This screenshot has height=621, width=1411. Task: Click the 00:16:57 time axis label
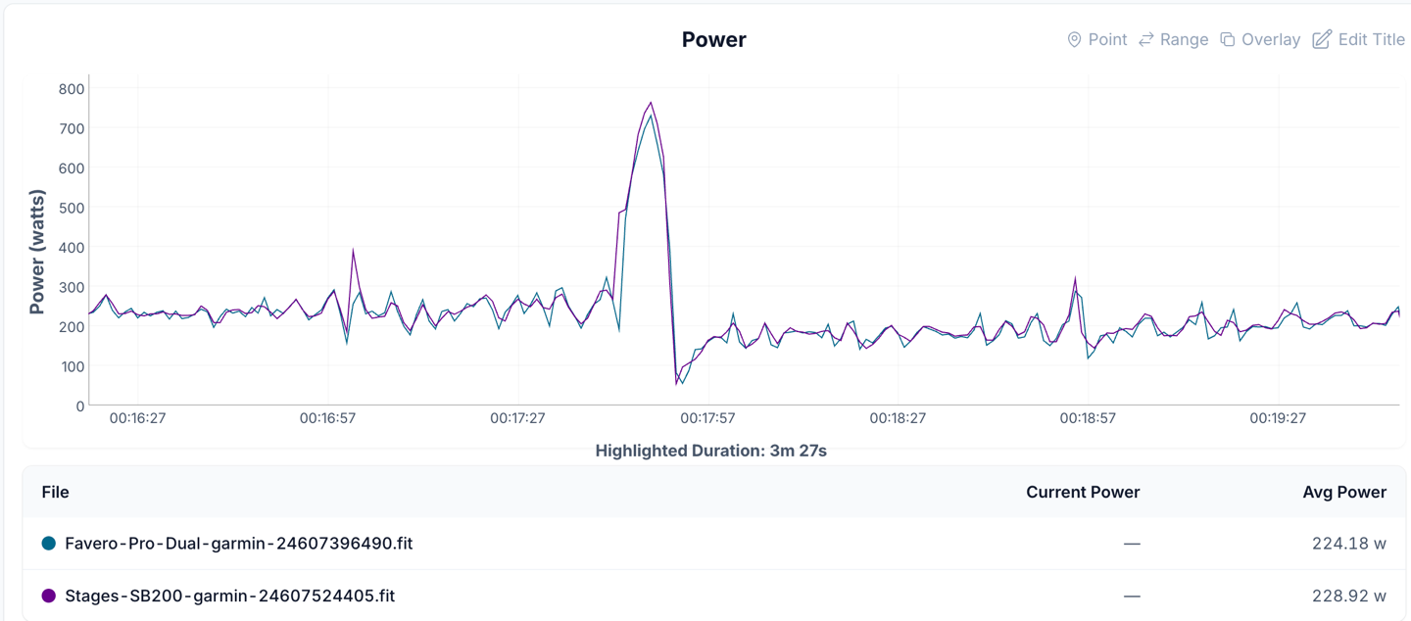327,418
